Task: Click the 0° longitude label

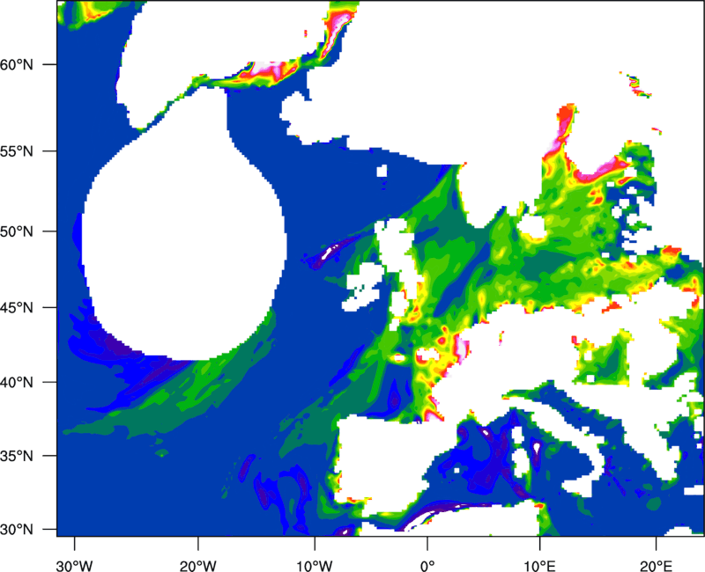Action: [x=427, y=566]
